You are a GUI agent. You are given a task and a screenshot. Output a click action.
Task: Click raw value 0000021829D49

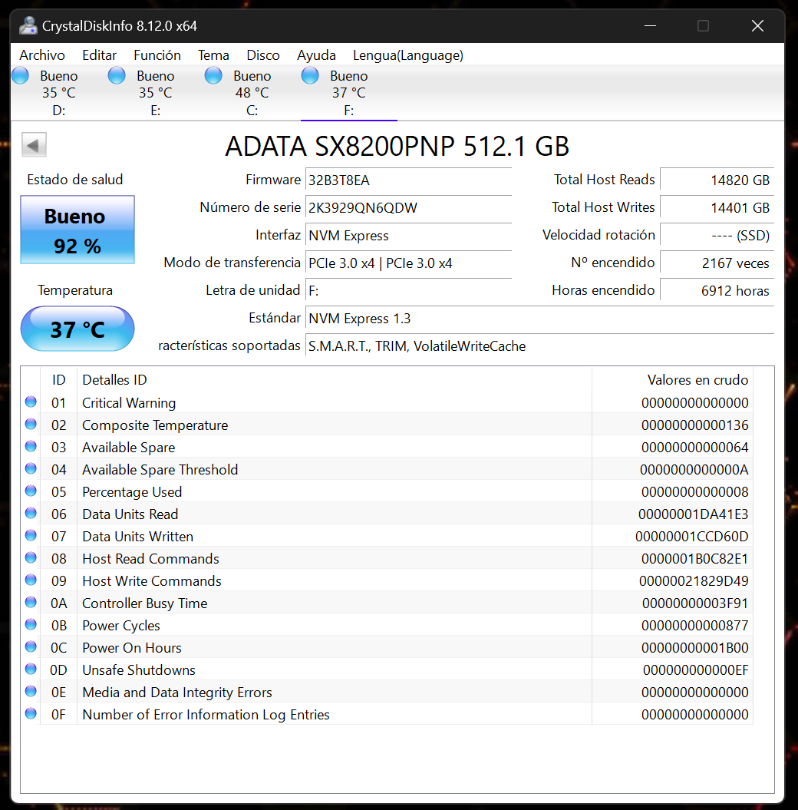(x=693, y=580)
